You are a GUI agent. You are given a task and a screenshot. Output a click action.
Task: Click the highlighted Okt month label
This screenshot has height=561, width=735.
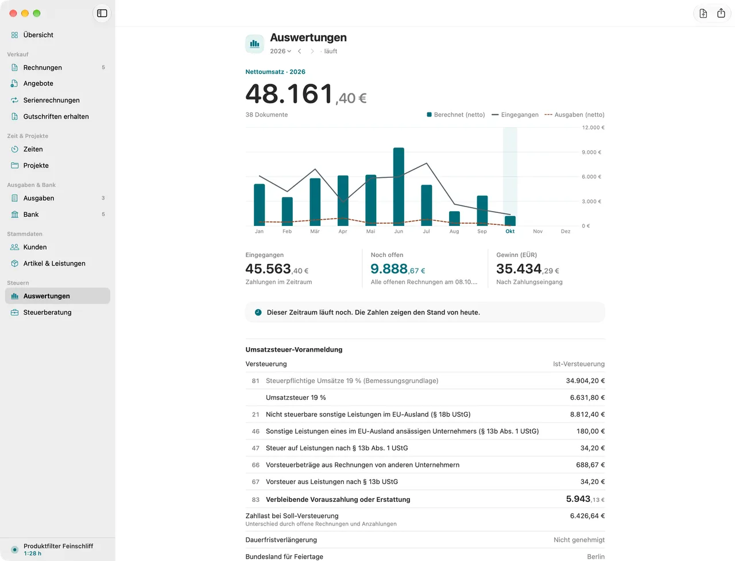click(510, 232)
